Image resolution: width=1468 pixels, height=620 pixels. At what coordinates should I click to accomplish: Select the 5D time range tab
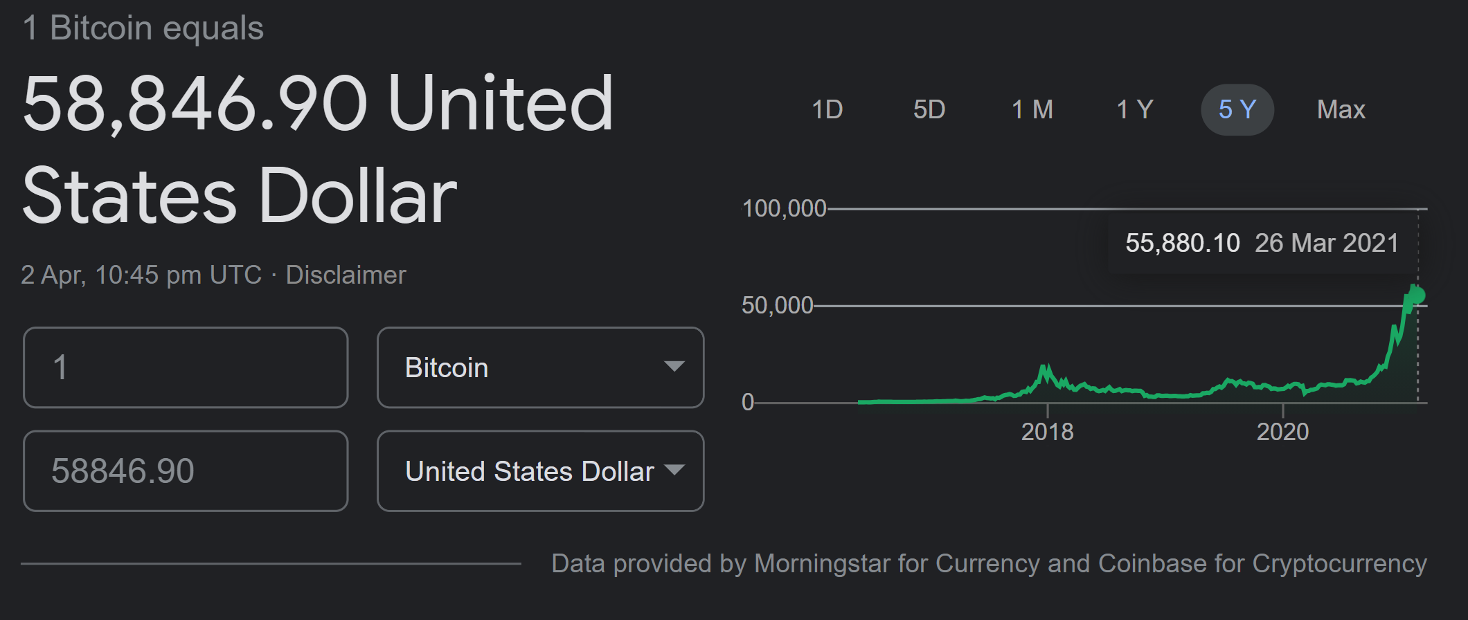pyautogui.click(x=929, y=109)
